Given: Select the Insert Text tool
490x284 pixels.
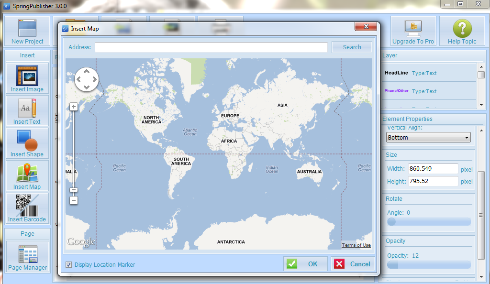Looking at the screenshot, I should coord(27,111).
